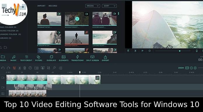Click the aspect frame tool beside clock
Image resolution: width=203 pixels, height=112 pixels.
(36, 68)
